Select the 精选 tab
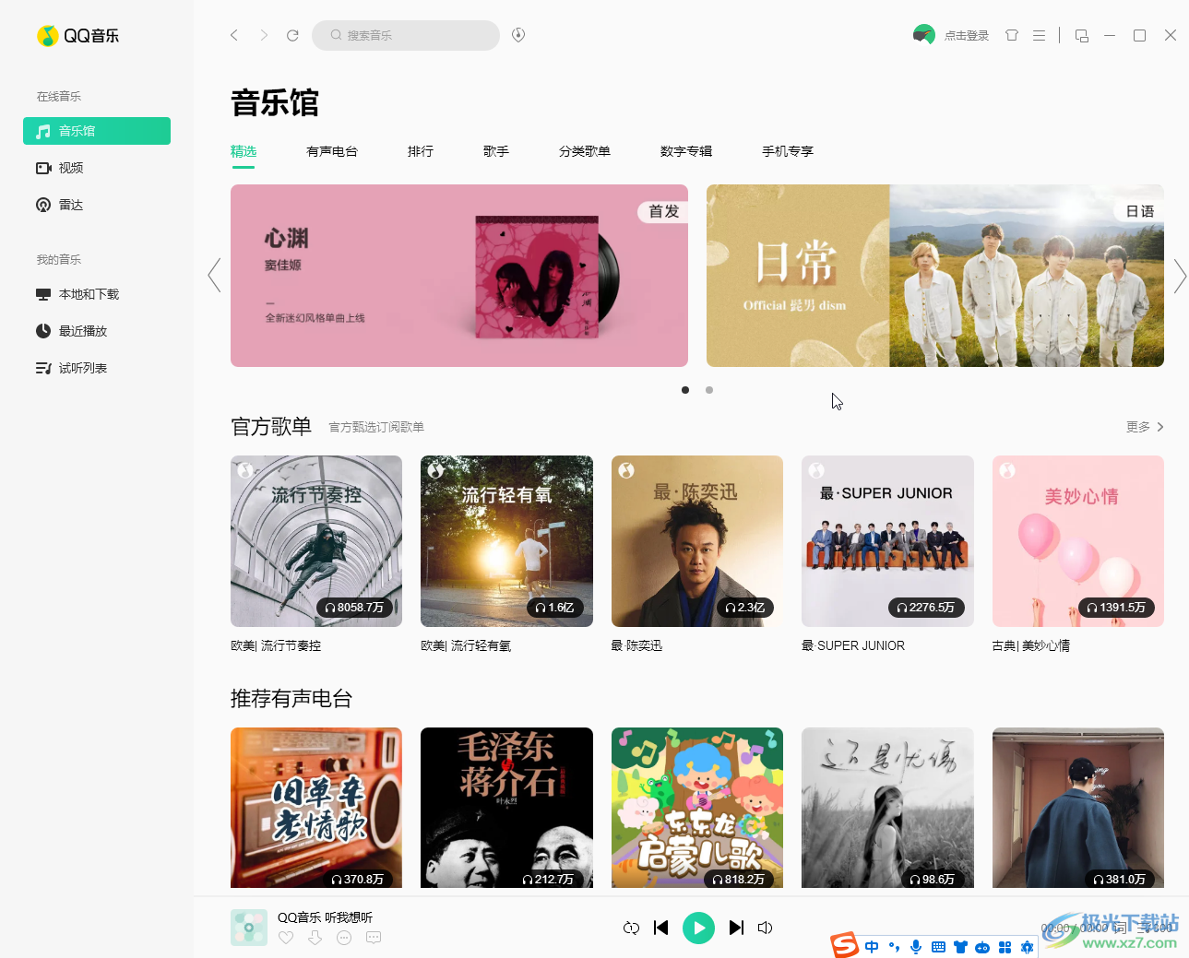 244,151
